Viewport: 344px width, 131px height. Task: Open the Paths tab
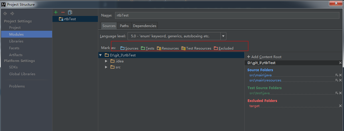click(x=124, y=26)
